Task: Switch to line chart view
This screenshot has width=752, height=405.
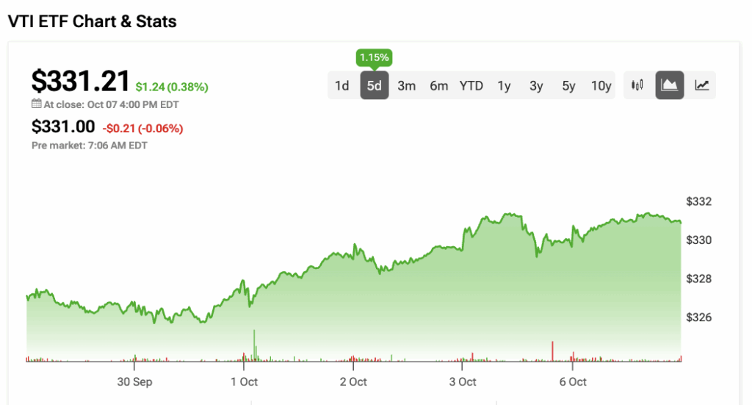Action: pyautogui.click(x=702, y=85)
